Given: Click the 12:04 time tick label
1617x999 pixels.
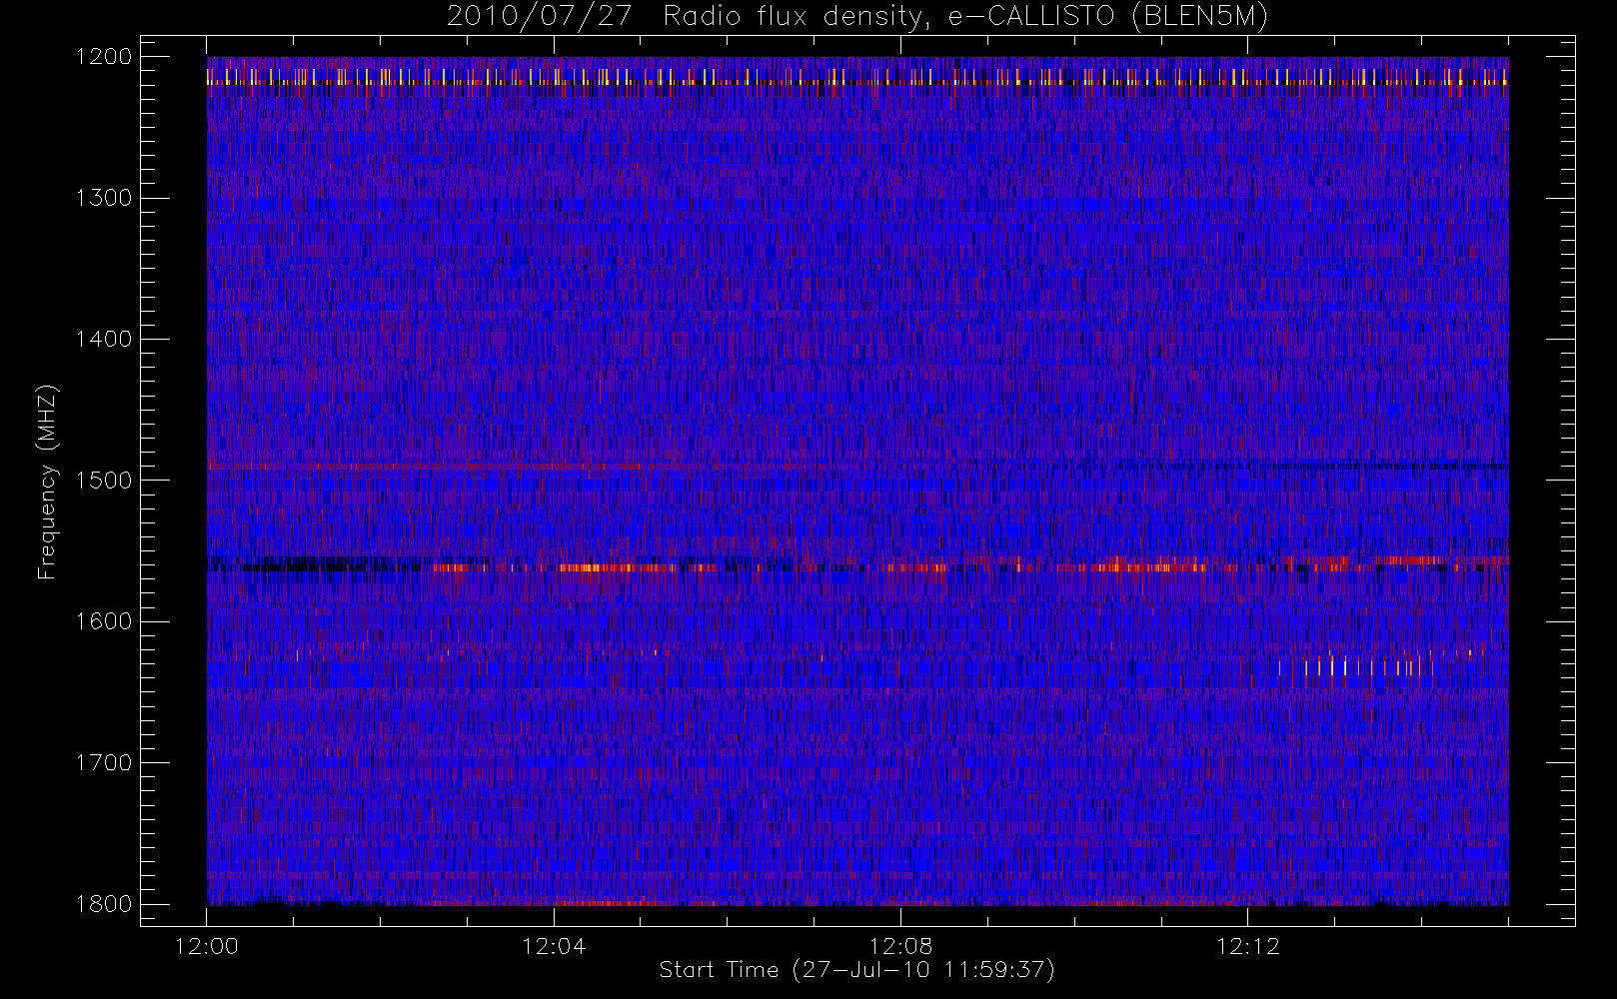Looking at the screenshot, I should [x=554, y=946].
